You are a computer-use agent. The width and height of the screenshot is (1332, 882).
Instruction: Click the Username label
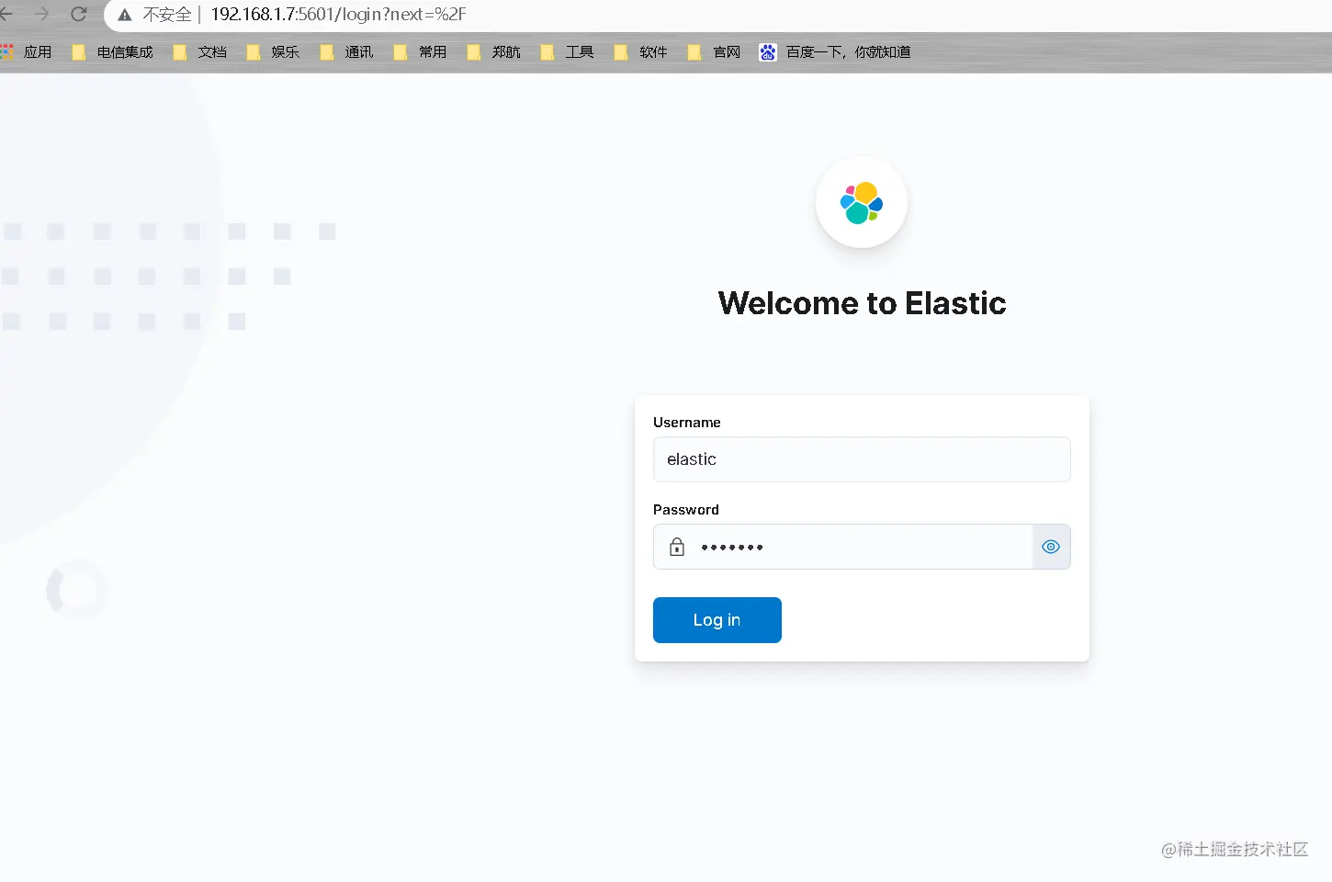pyautogui.click(x=687, y=423)
